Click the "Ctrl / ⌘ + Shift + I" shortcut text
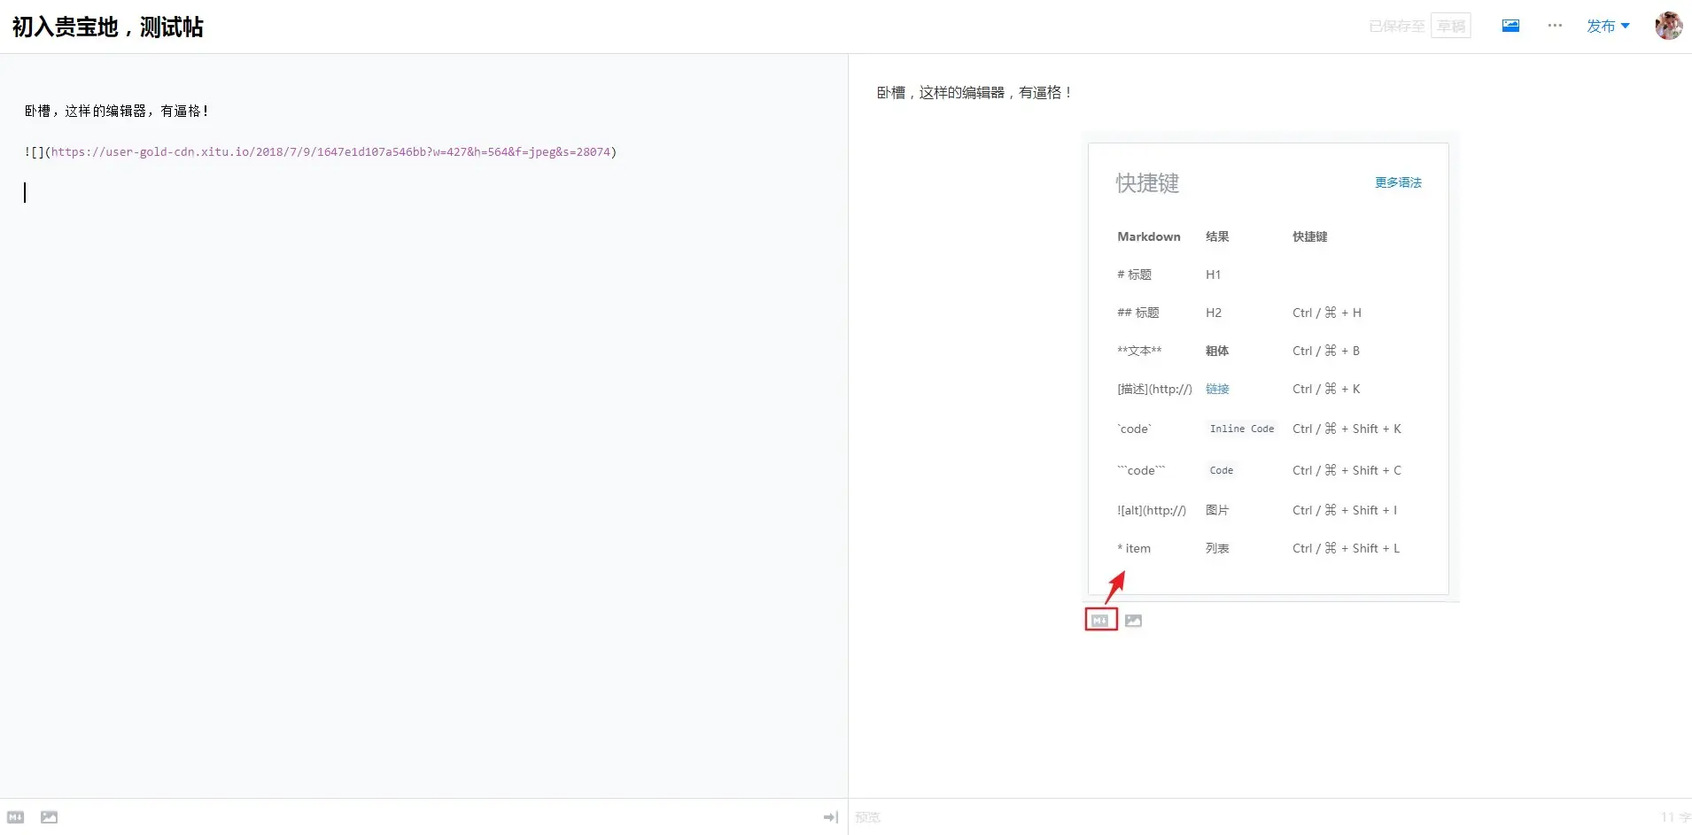This screenshot has height=835, width=1692. coord(1345,510)
